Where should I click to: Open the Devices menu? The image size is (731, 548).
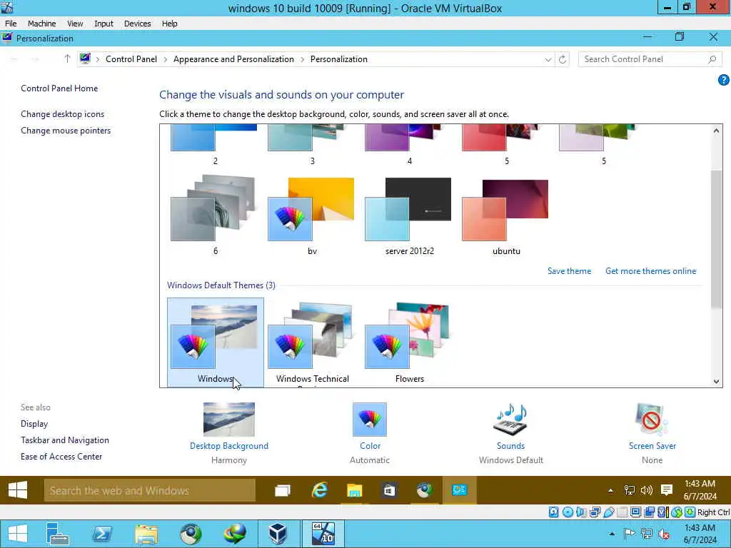click(138, 24)
